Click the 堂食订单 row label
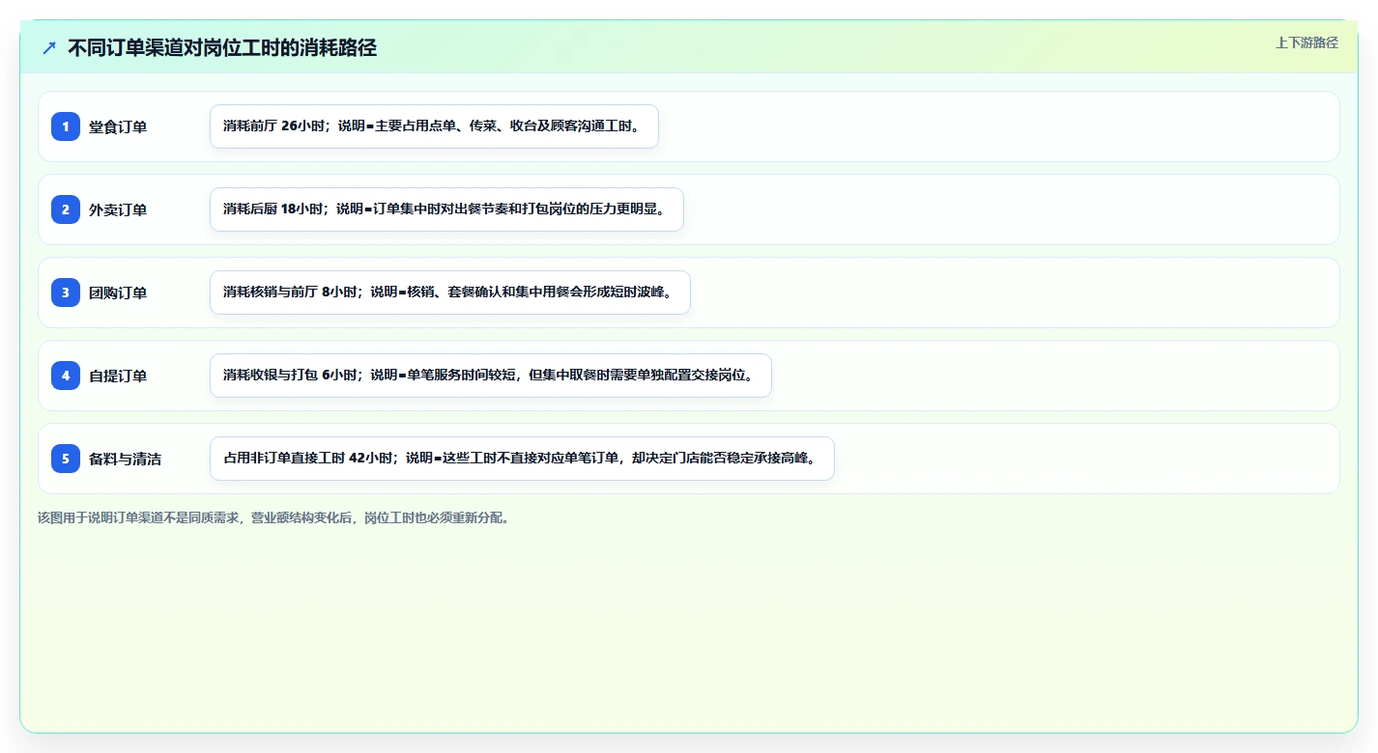Image resolution: width=1378 pixels, height=753 pixels. point(118,126)
